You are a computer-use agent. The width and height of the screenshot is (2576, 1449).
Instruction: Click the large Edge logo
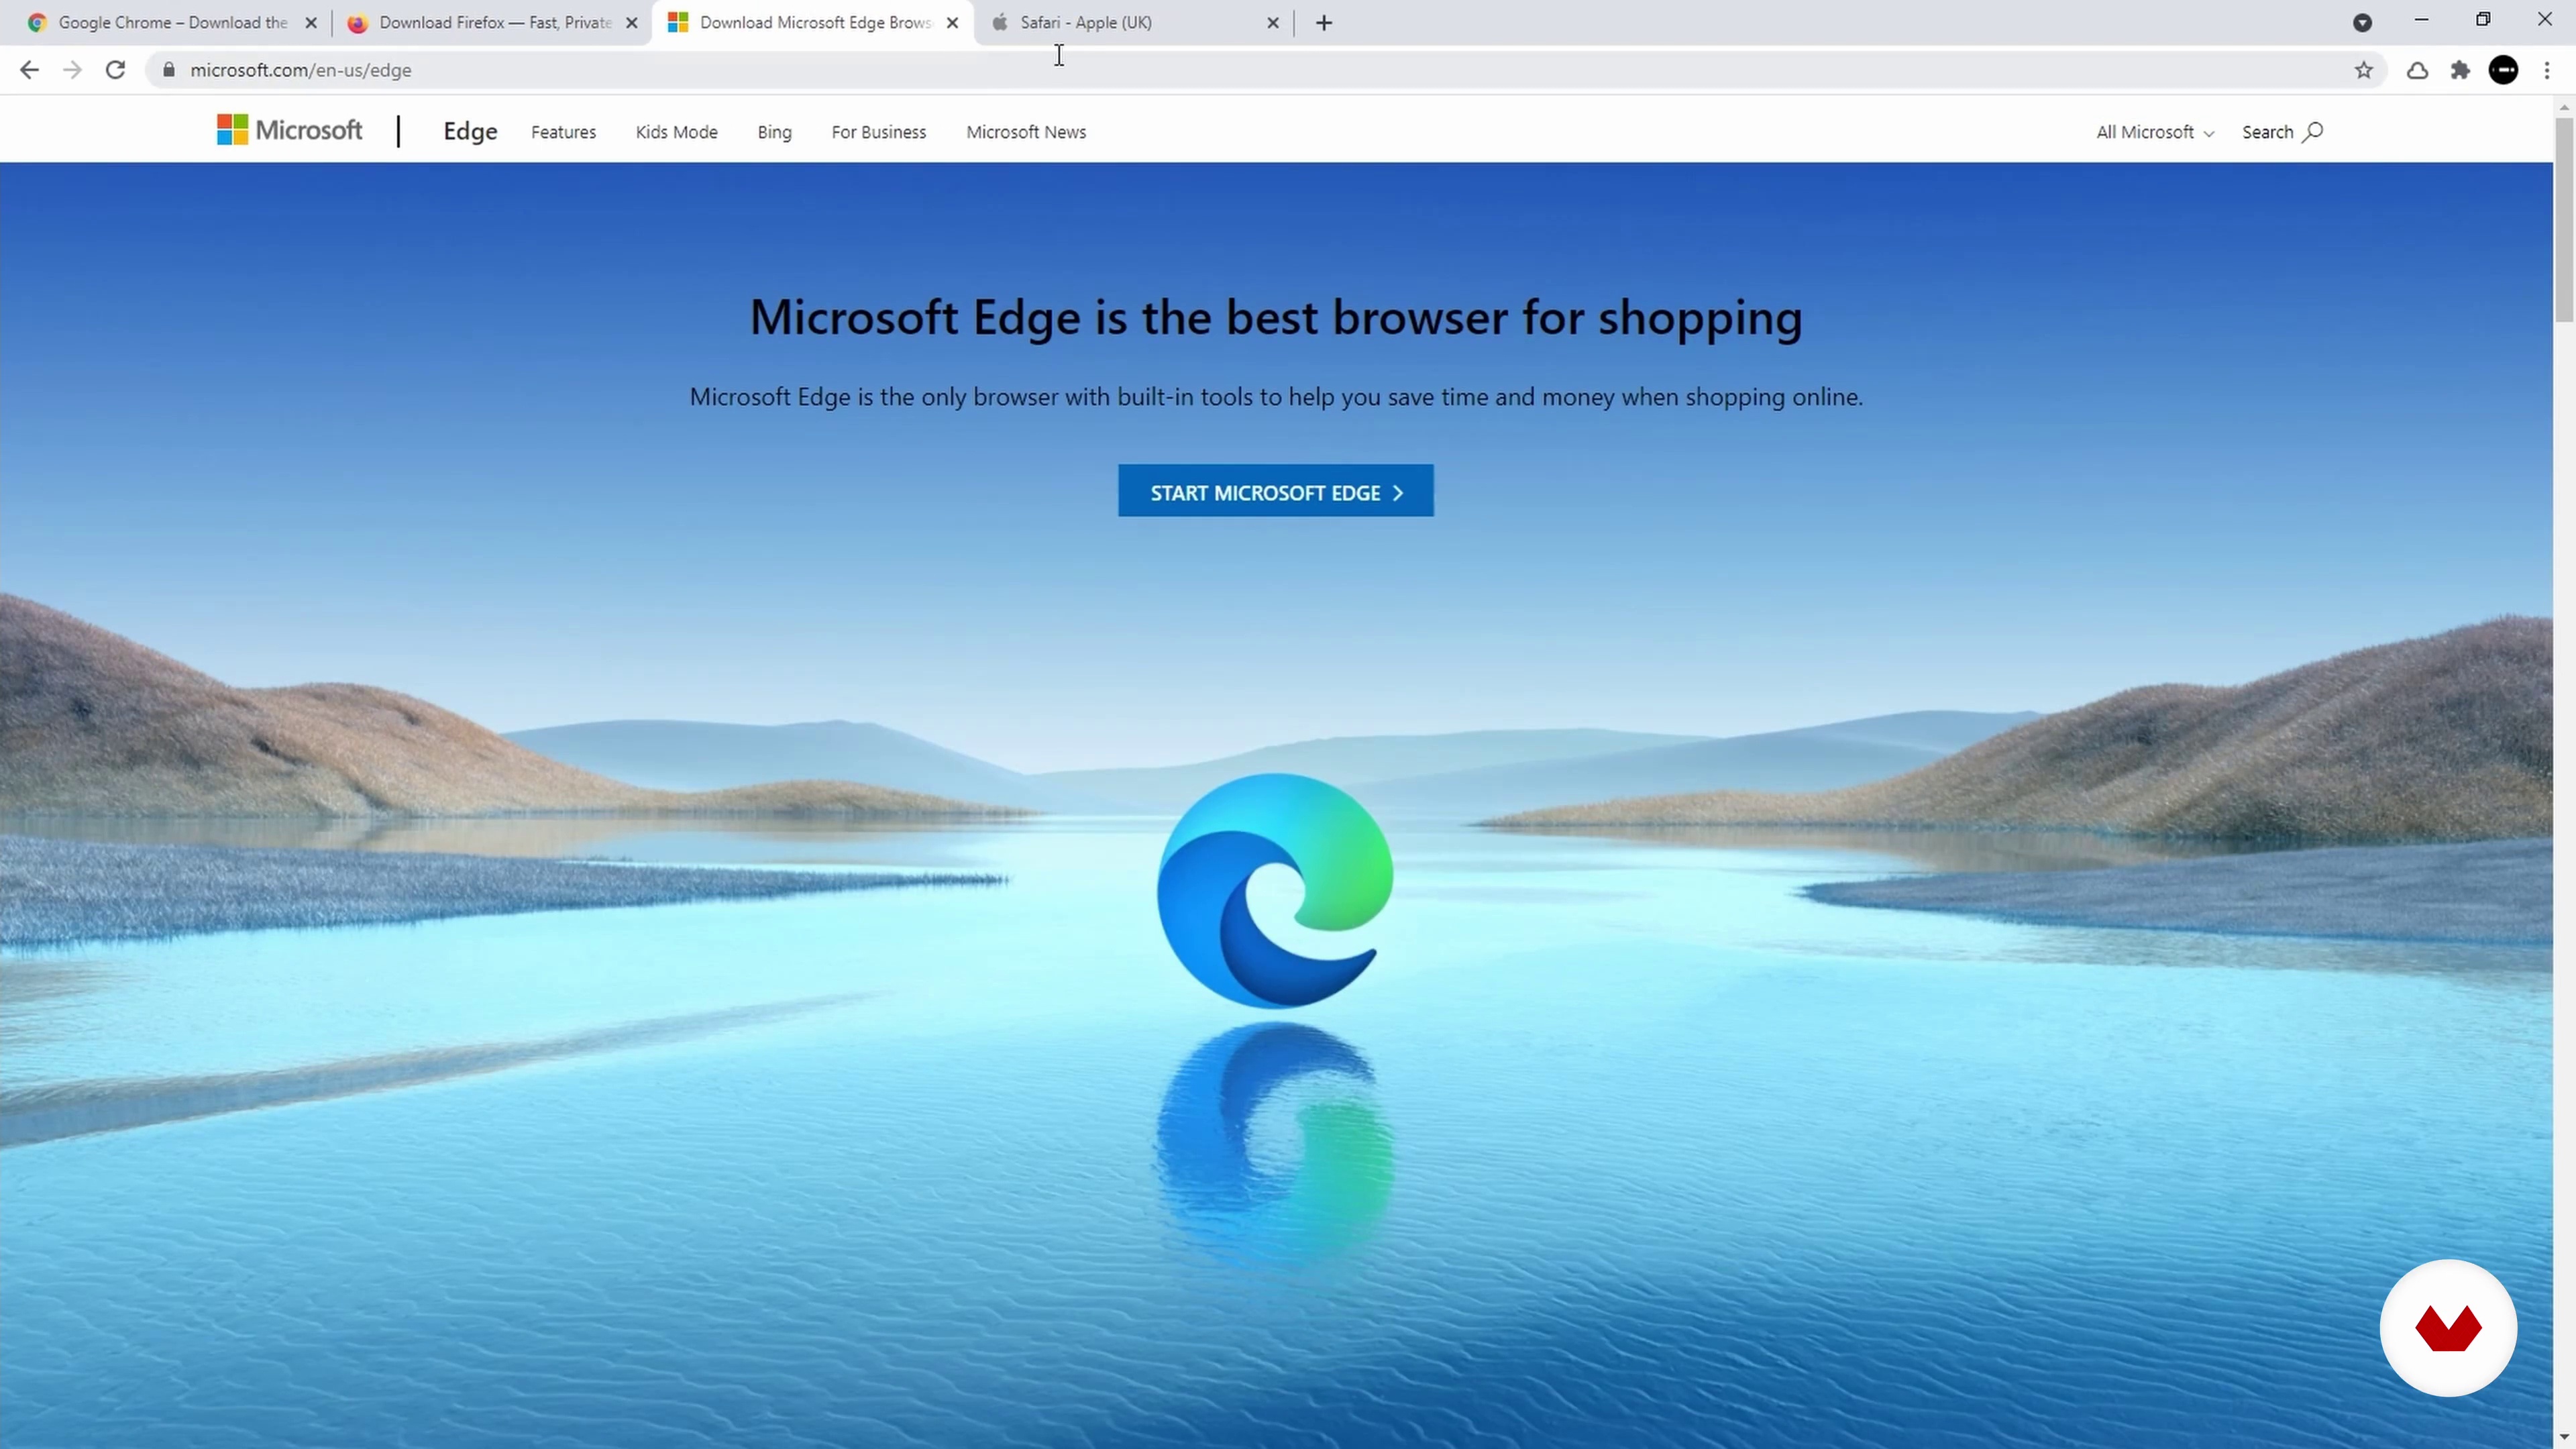click(1274, 891)
